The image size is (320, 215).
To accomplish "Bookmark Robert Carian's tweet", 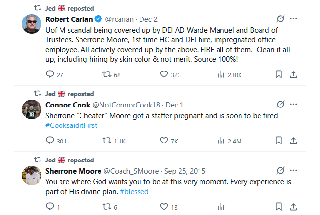I will (x=279, y=74).
